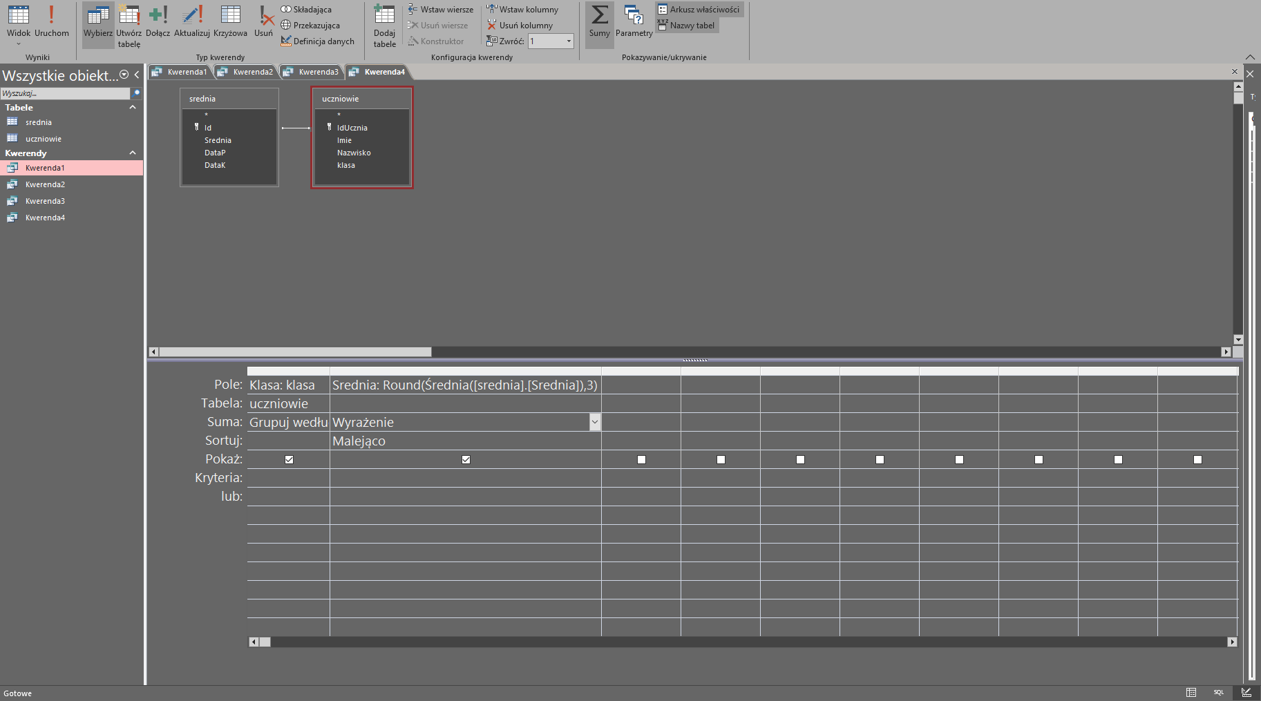1261x701 pixels.
Task: Click the Arkusz właściwości button
Action: (x=699, y=10)
